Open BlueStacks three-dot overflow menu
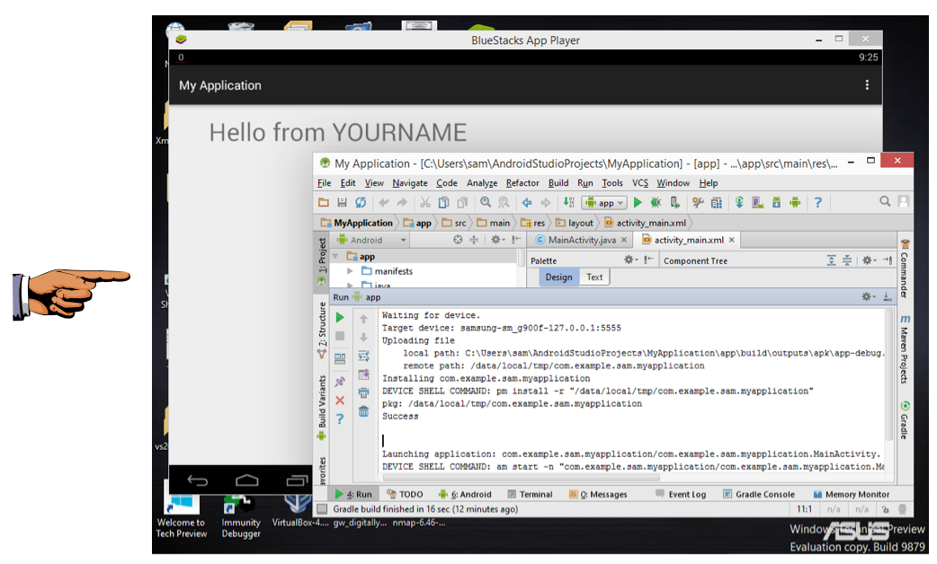937x564 pixels. pyautogui.click(x=867, y=85)
